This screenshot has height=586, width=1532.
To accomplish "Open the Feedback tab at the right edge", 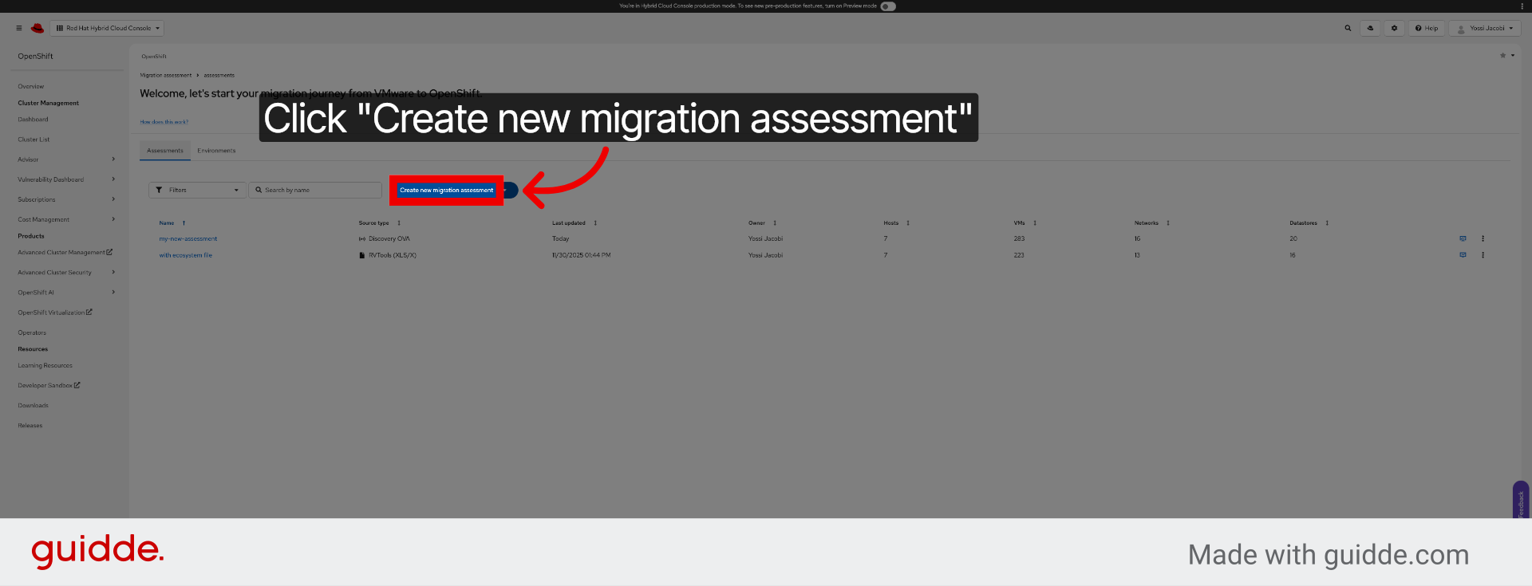I will tap(1521, 501).
